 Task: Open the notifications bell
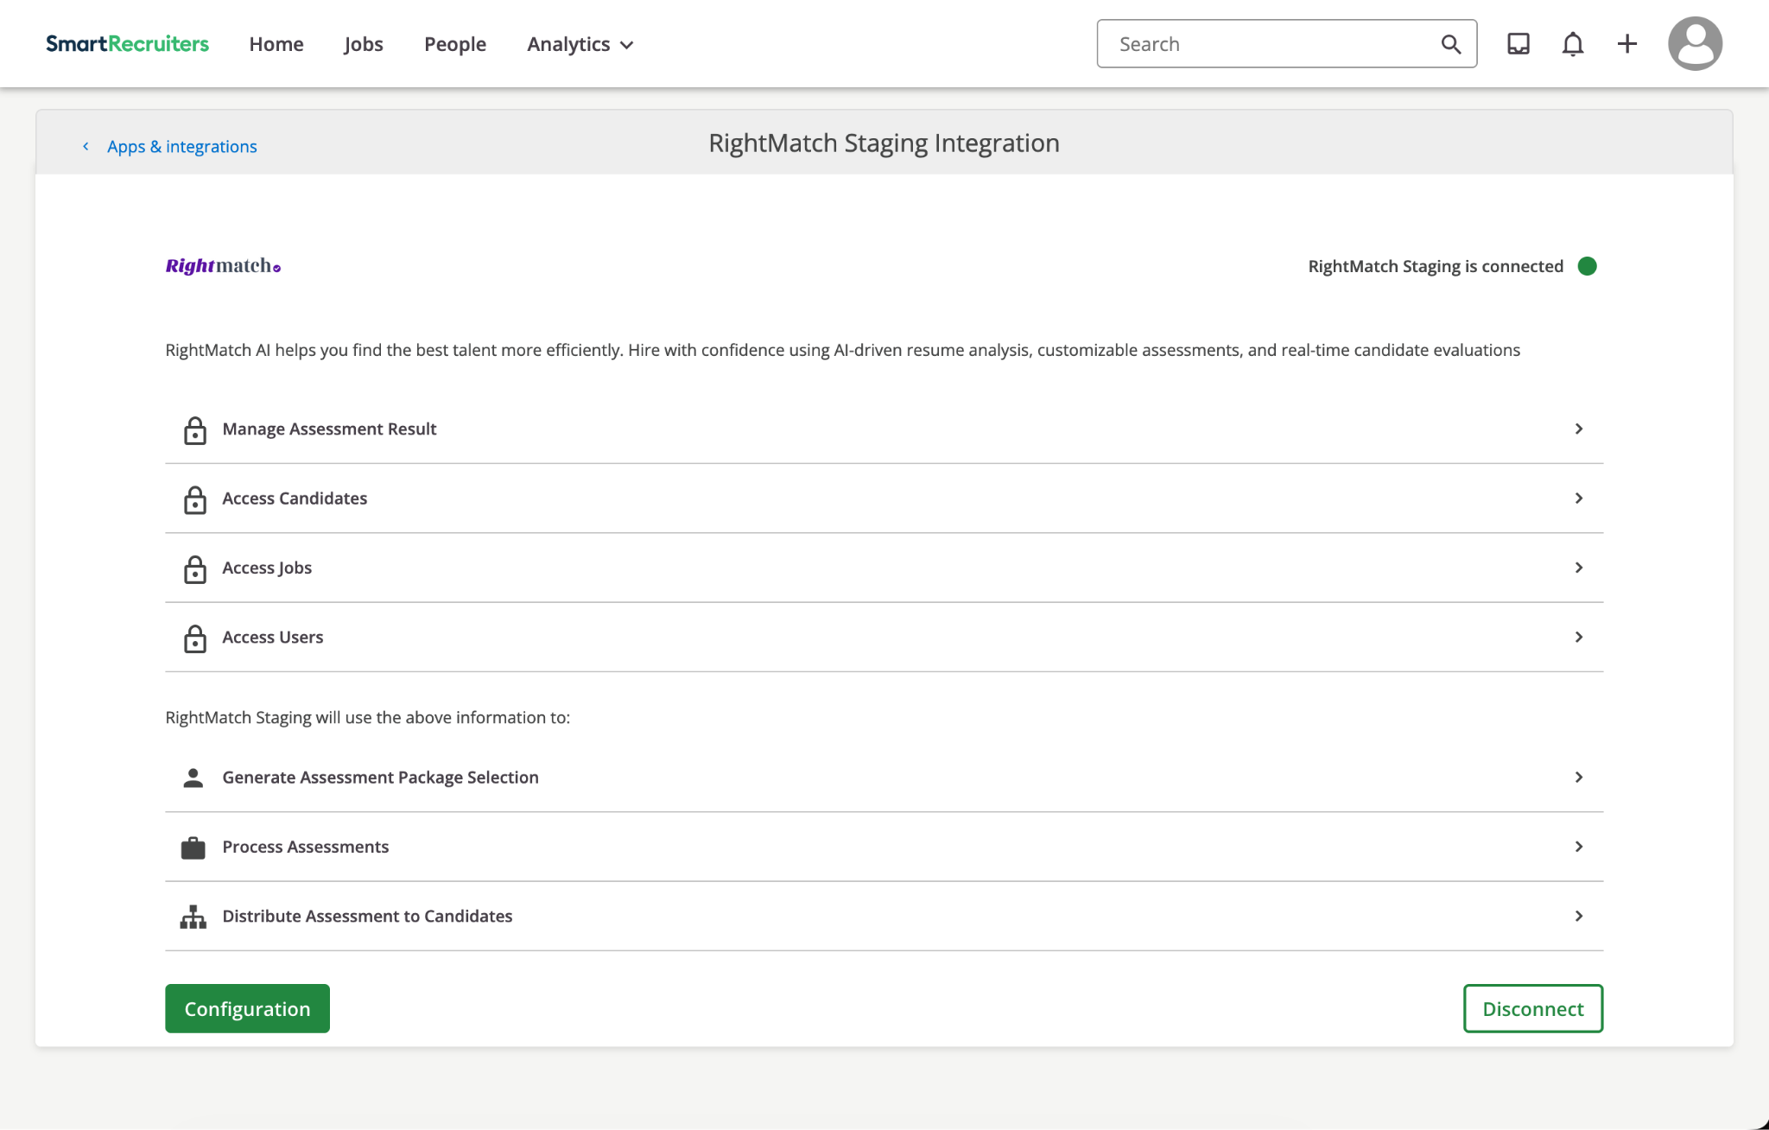click(x=1573, y=44)
